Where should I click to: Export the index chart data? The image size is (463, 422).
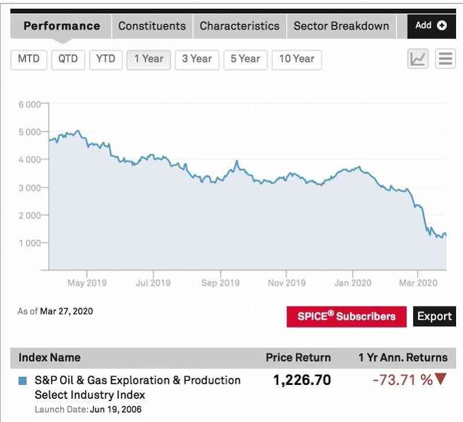tap(434, 316)
